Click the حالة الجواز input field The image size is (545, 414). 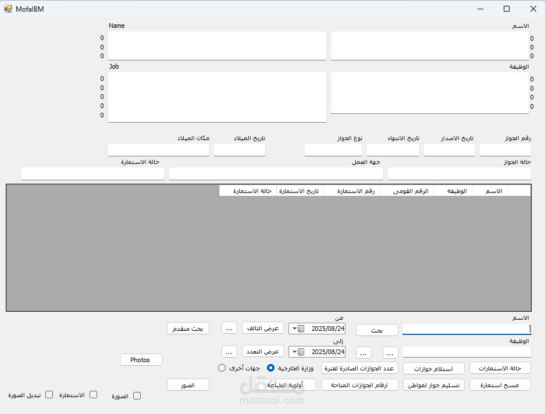click(459, 173)
